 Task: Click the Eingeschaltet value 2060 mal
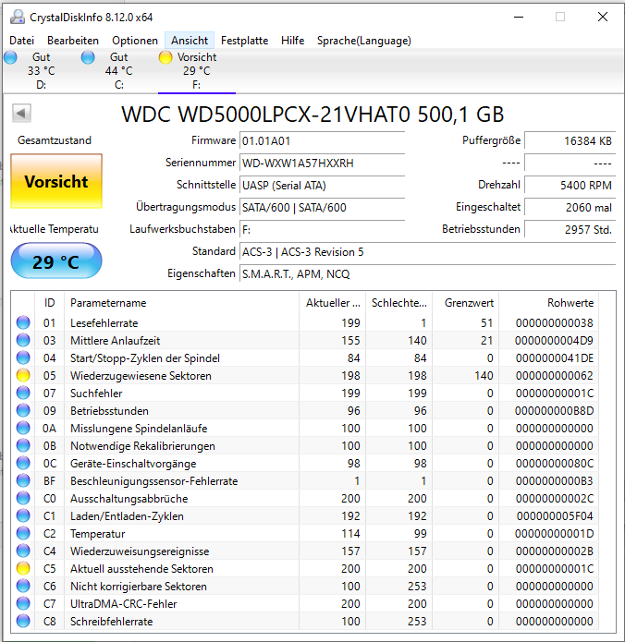click(570, 207)
